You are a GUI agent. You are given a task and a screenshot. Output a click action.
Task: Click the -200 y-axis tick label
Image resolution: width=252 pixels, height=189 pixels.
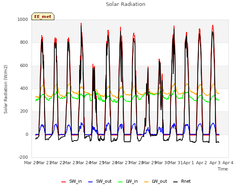(x=23, y=157)
